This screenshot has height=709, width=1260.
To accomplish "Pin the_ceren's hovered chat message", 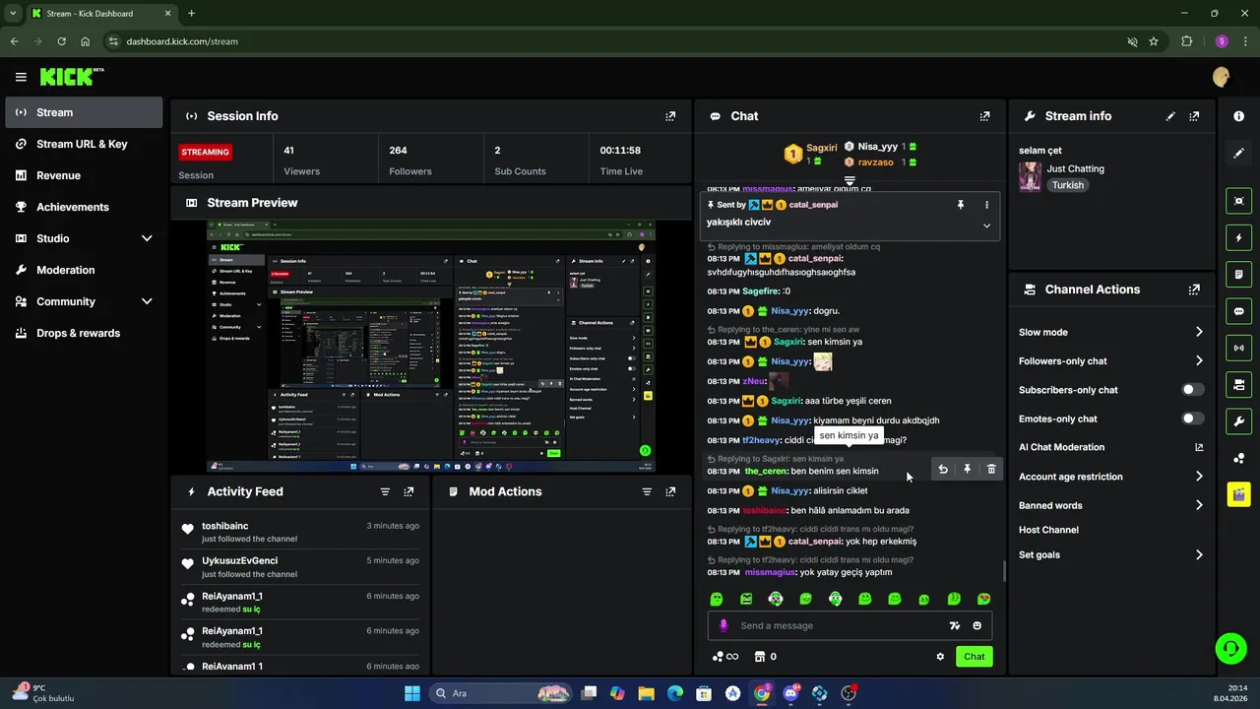I will [967, 470].
